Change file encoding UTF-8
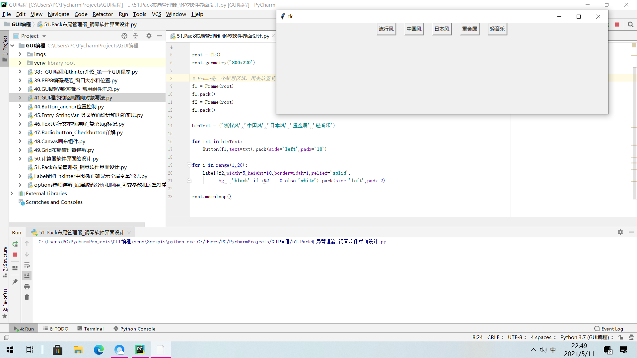637x358 pixels. (517, 337)
